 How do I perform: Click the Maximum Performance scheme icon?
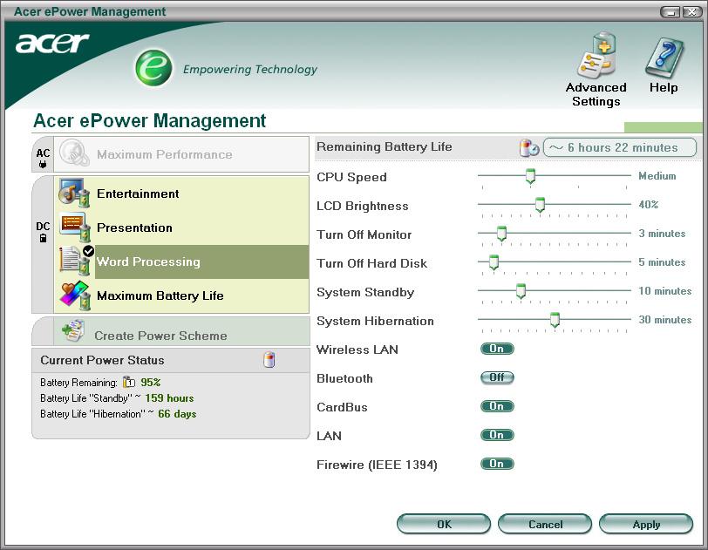[74, 153]
